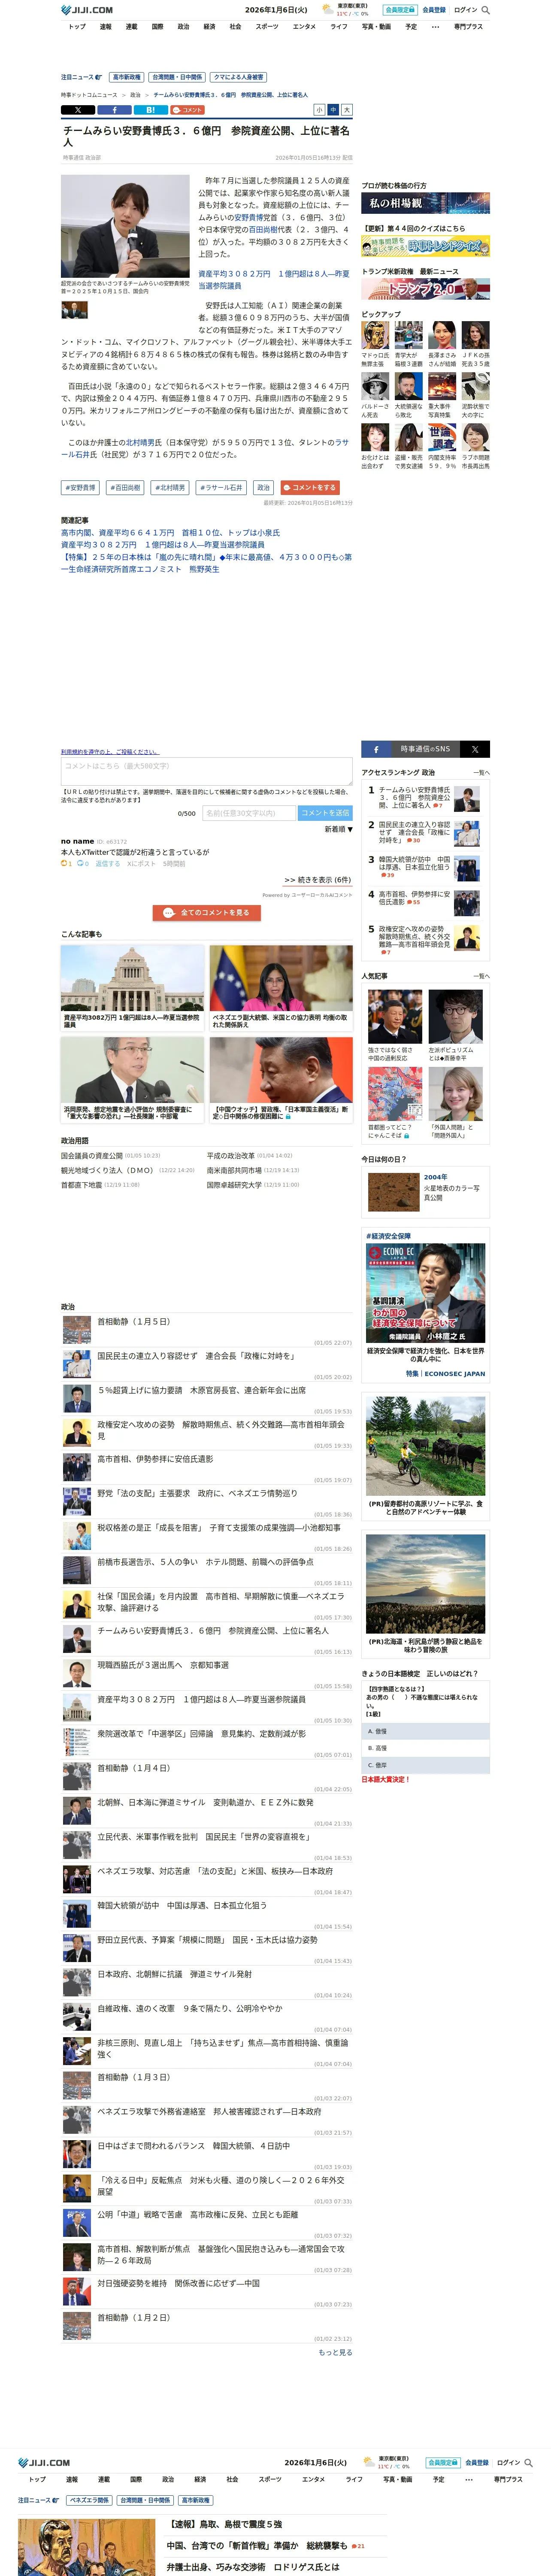
Task: Choose quiz answer A. 怨恨
Action: point(425,1731)
